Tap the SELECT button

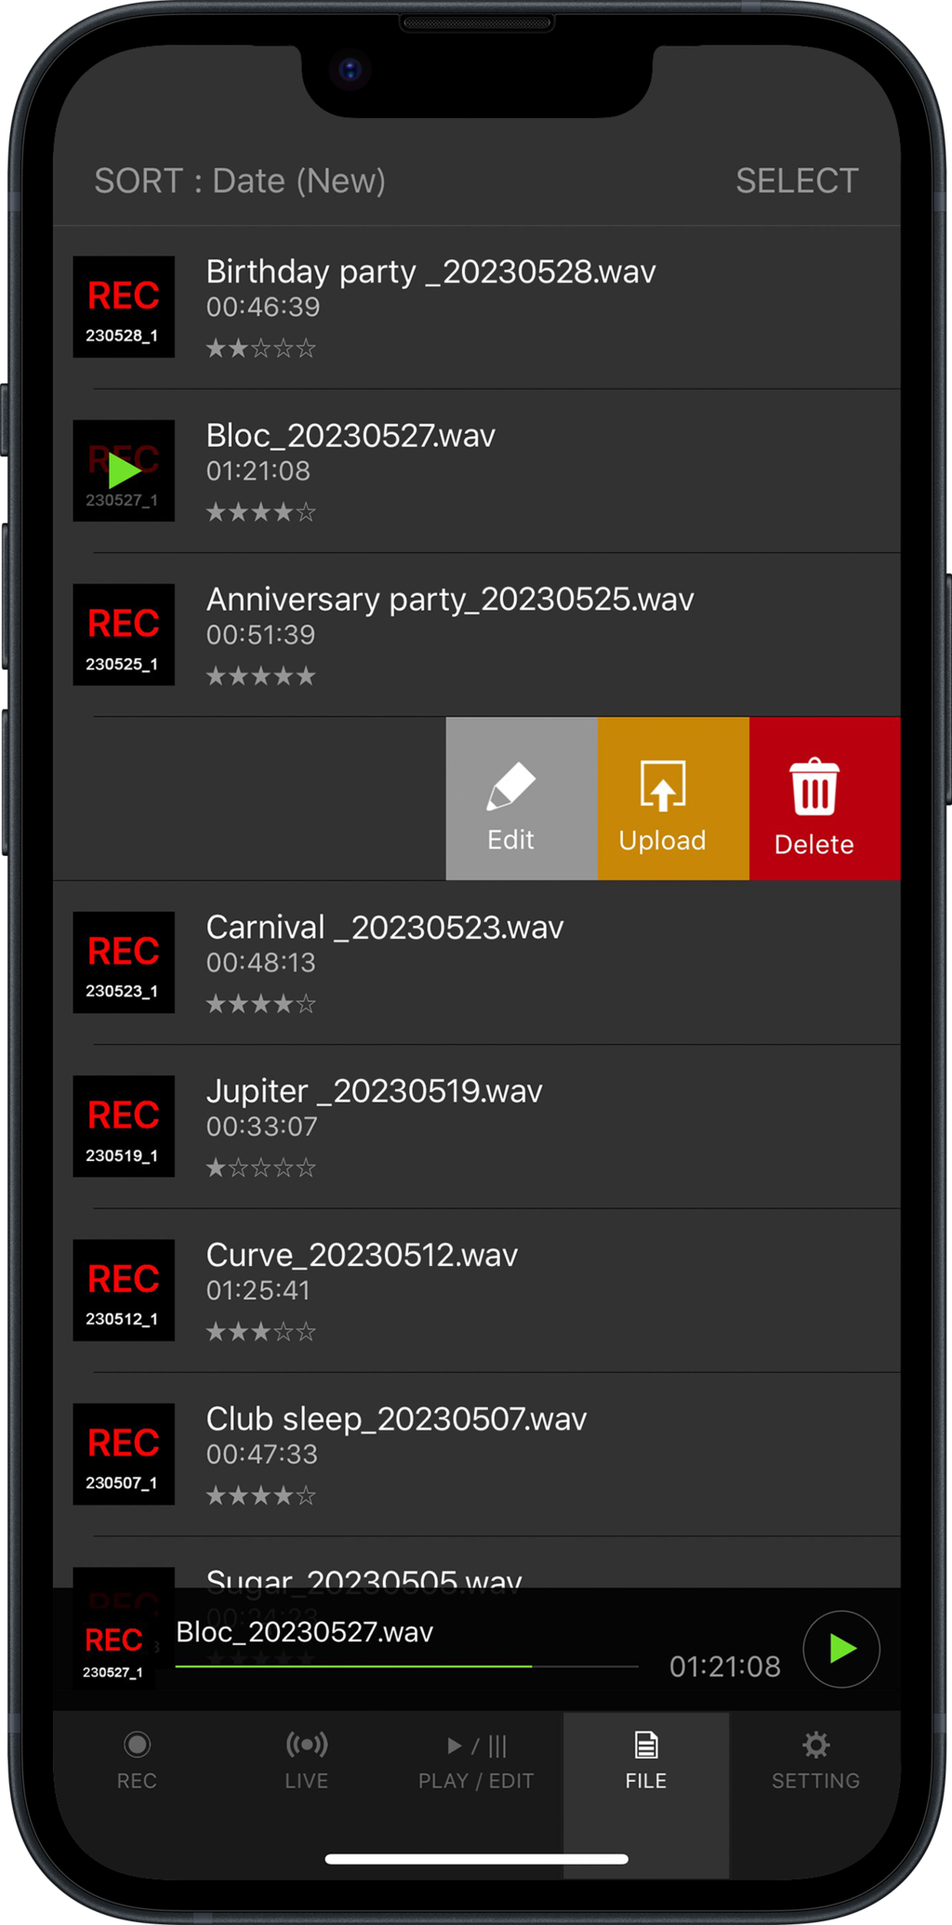[797, 181]
